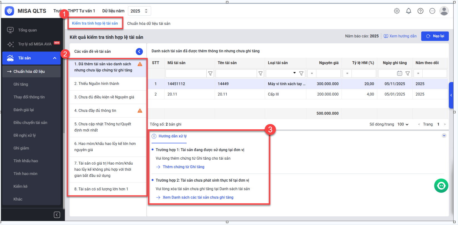Image resolution: width=458 pixels, height=225 pixels.
Task: Collapse the left sidebar with bottom arrow
Action: [57, 215]
